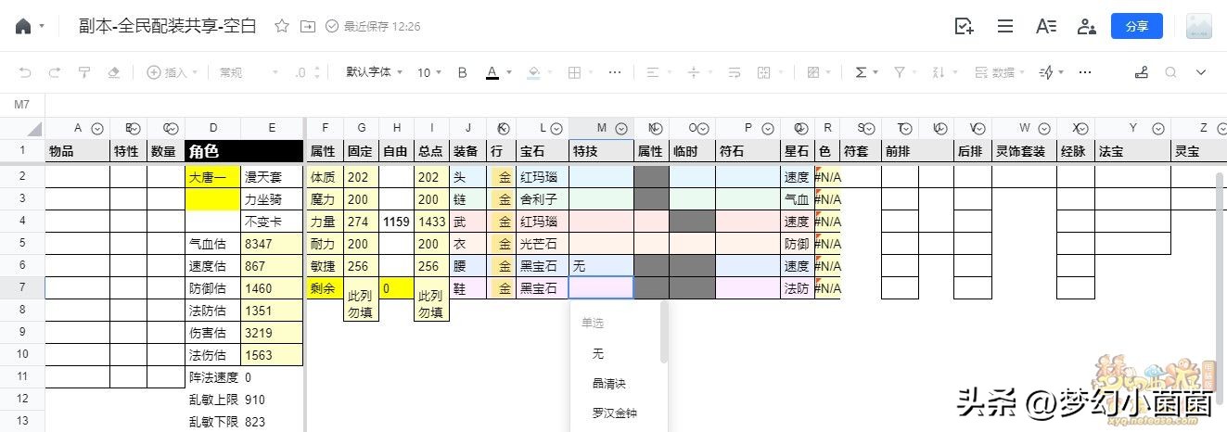Toggle text wrapping
The height and width of the screenshot is (432, 1227).
[x=735, y=72]
